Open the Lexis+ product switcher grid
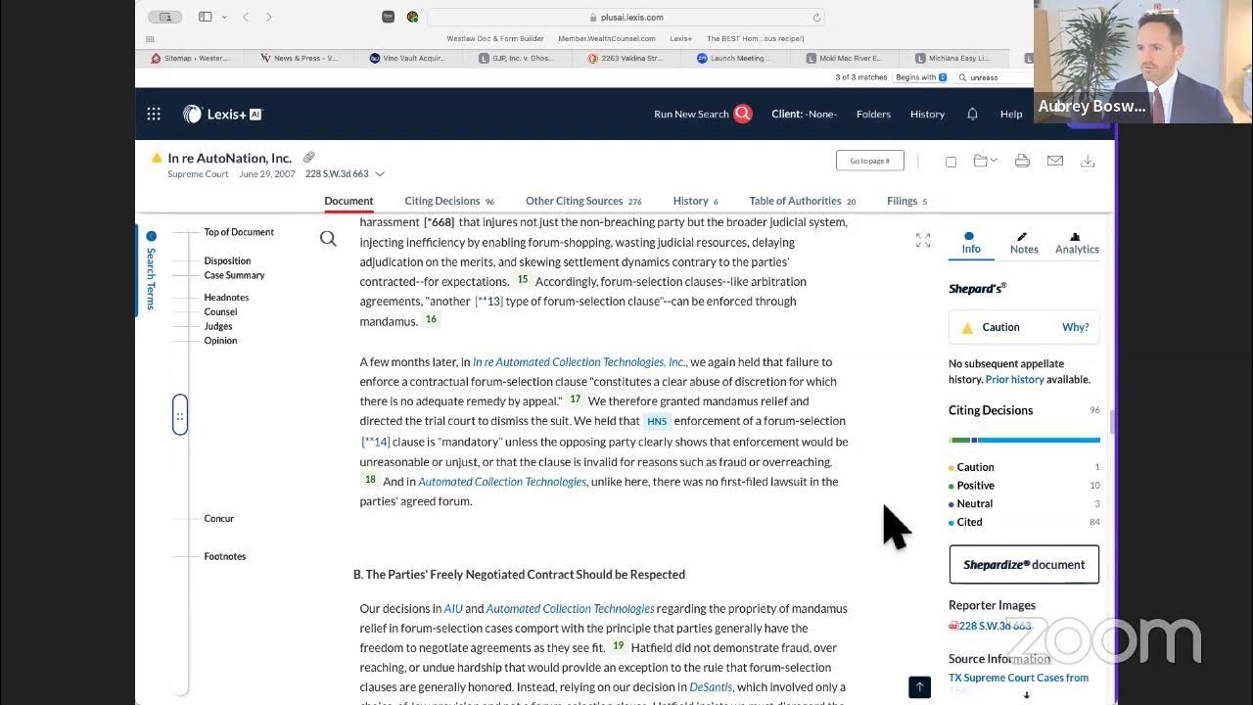Screen dimensions: 1253x705 154,114
